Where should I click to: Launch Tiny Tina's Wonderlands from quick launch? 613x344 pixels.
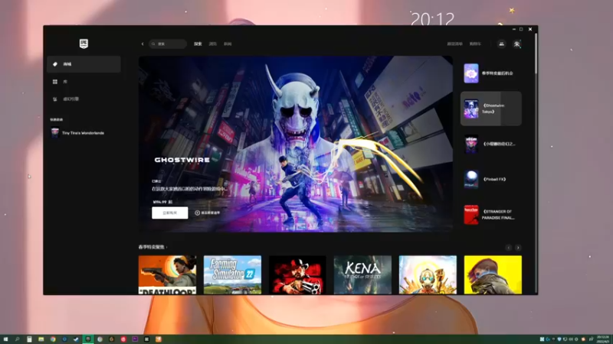tap(78, 133)
